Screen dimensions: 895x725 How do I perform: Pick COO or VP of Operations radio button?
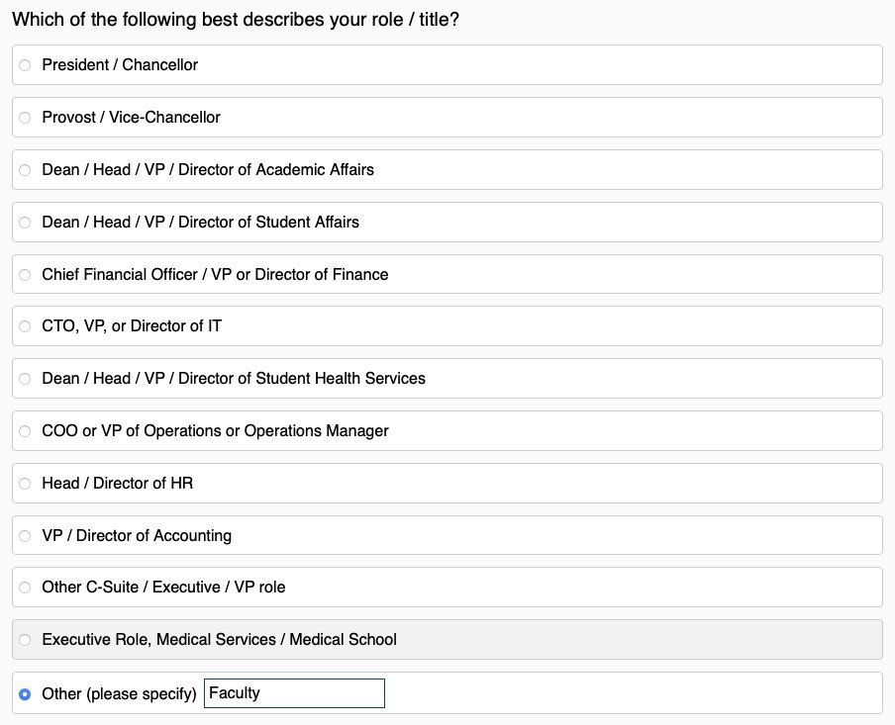click(x=26, y=431)
